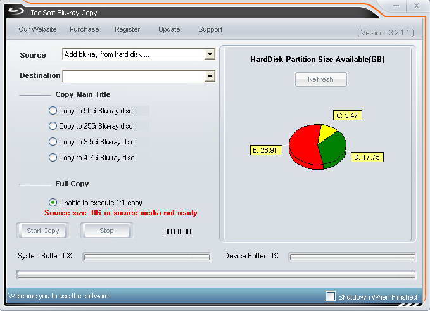Click the E: 28.91 label
430x311 pixels.
(266, 150)
